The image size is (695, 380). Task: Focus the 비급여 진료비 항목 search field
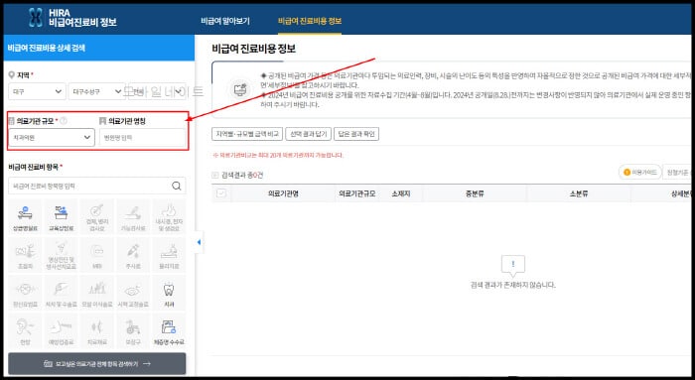[x=97, y=186]
